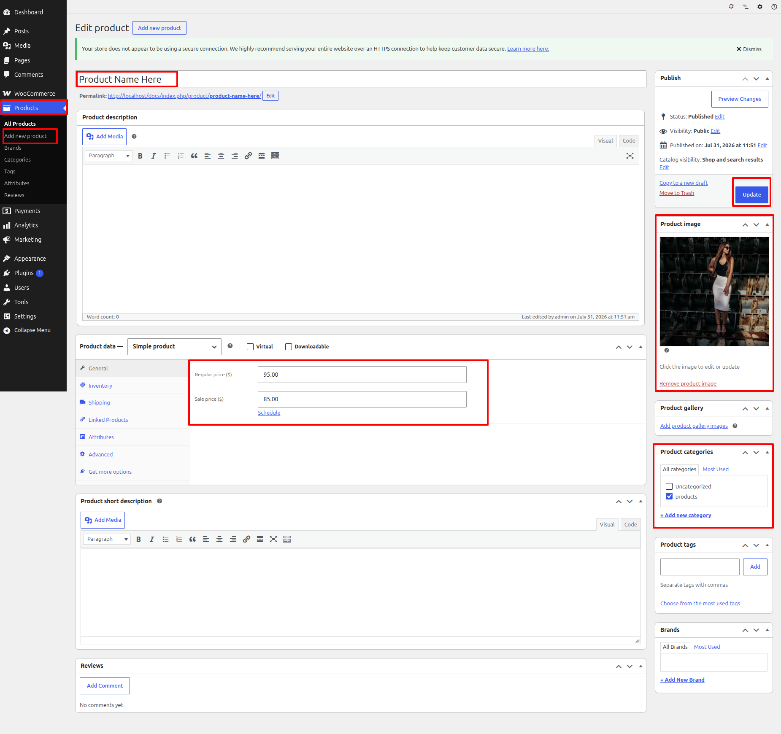Align center in Product description editor
Image resolution: width=781 pixels, height=734 pixels.
coord(221,156)
